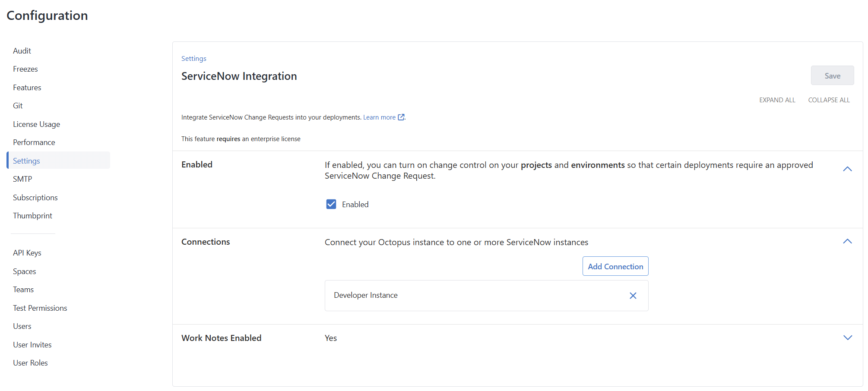The height and width of the screenshot is (391, 868).
Task: Click EXPAND ALL to open every section
Action: (x=777, y=100)
